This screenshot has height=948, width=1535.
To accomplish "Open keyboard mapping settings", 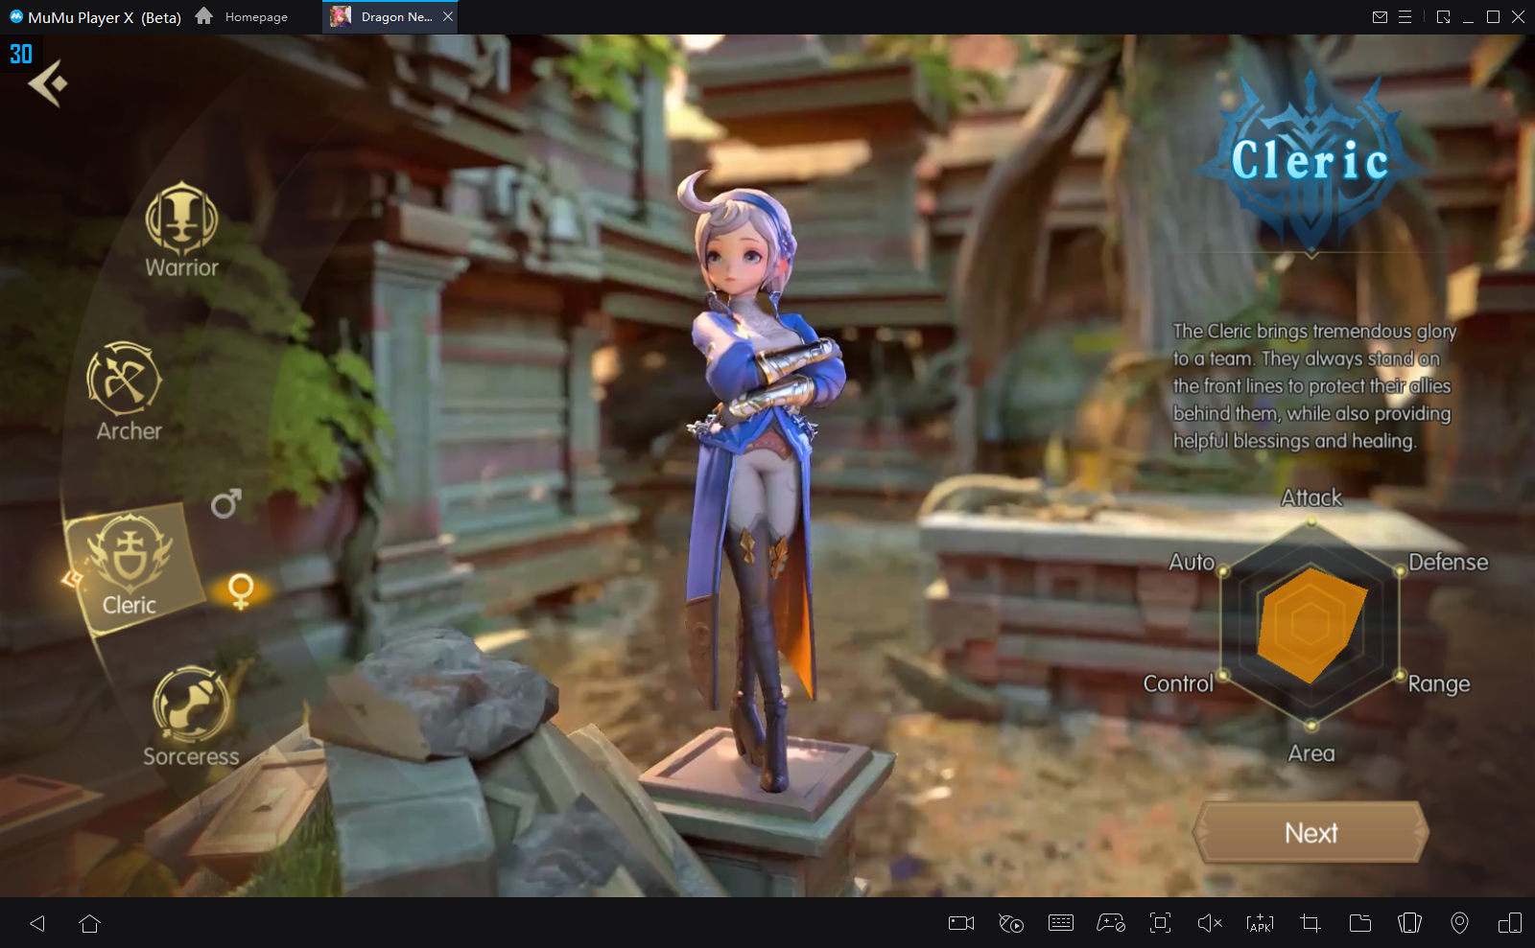I will (x=1061, y=923).
